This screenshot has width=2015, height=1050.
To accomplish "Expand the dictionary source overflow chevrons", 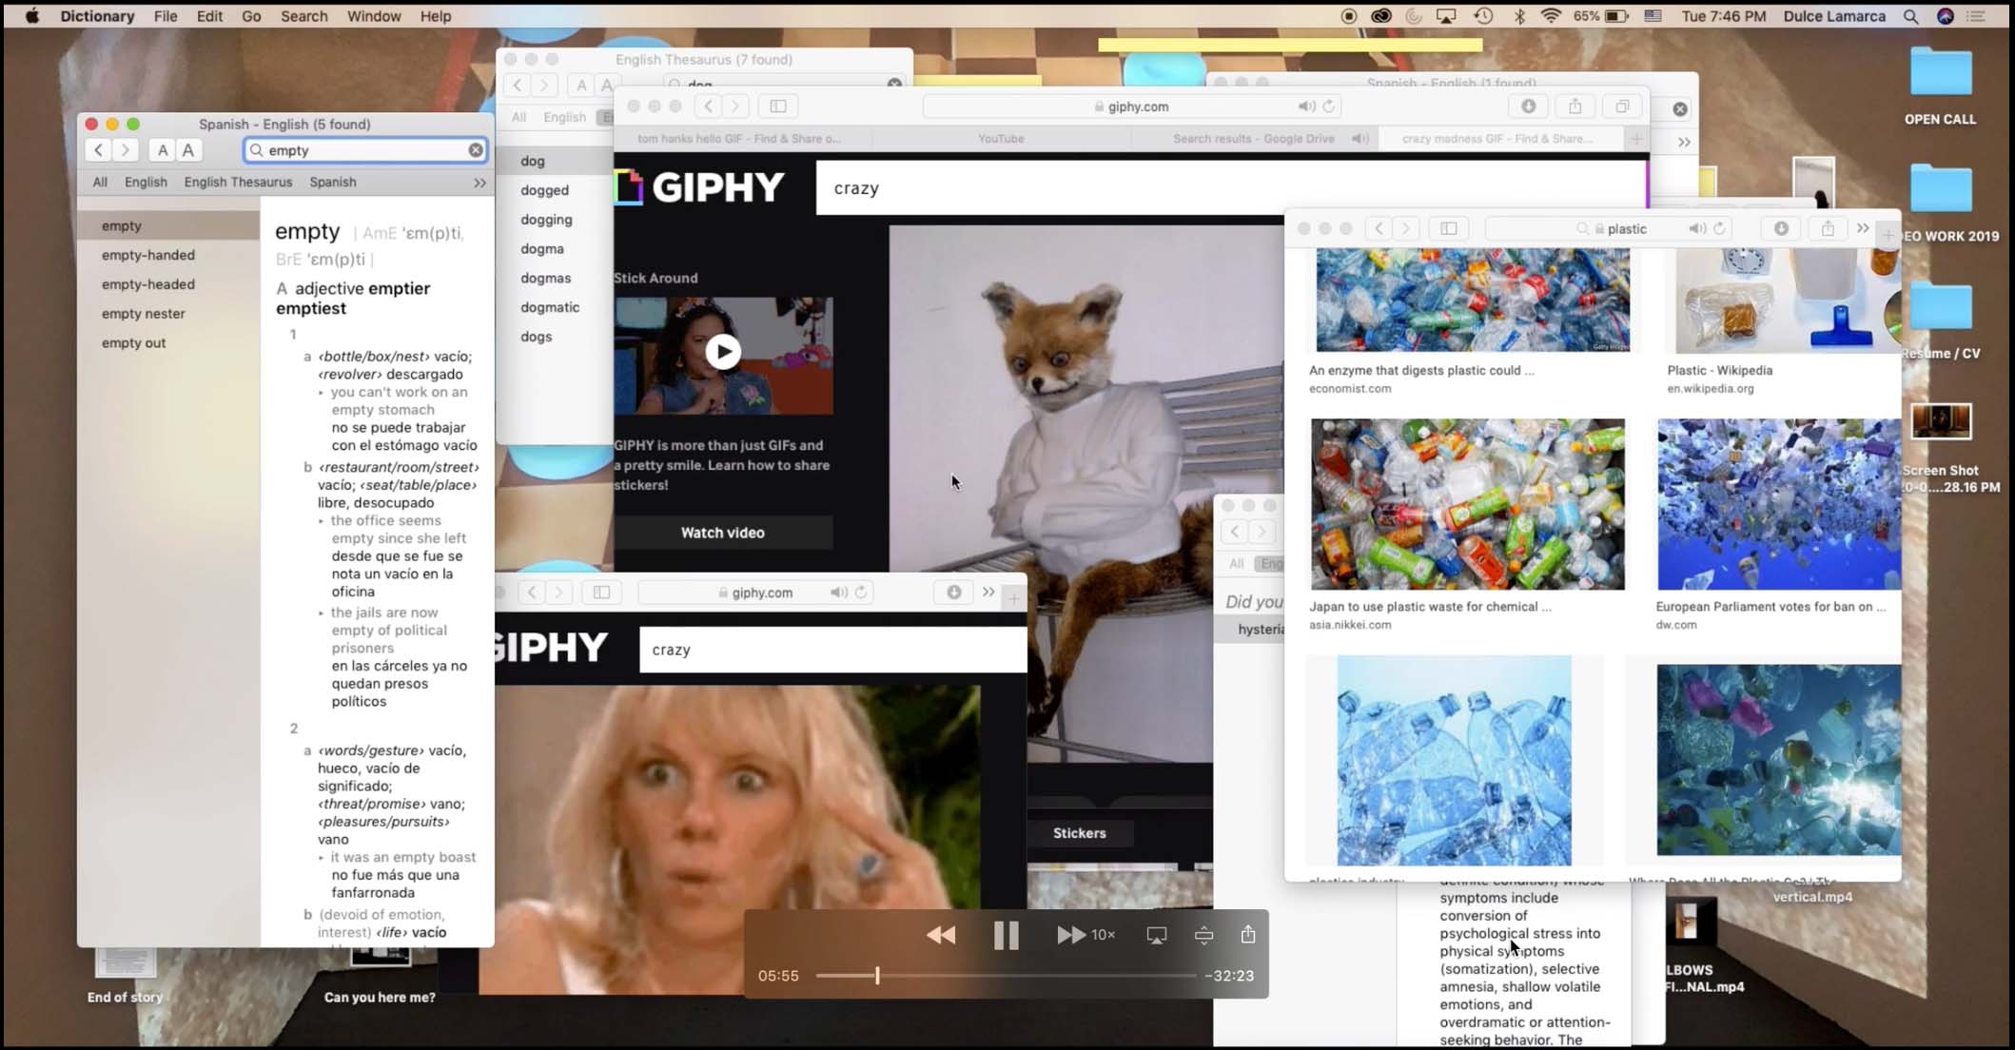I will (x=479, y=183).
